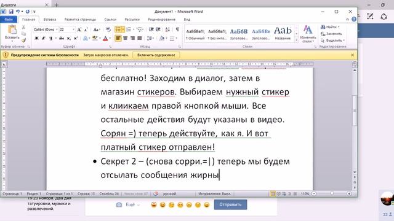
Task: Open the font size 22 dropdown
Action: (x=73, y=29)
